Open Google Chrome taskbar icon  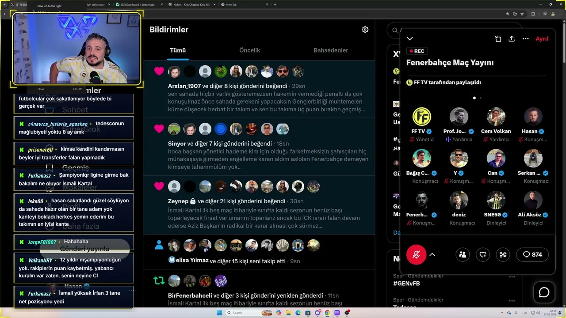pyautogui.click(x=327, y=313)
